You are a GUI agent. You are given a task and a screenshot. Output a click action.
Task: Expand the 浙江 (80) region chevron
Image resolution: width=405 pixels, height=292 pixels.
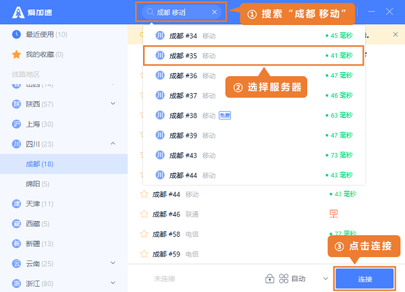tap(113, 283)
